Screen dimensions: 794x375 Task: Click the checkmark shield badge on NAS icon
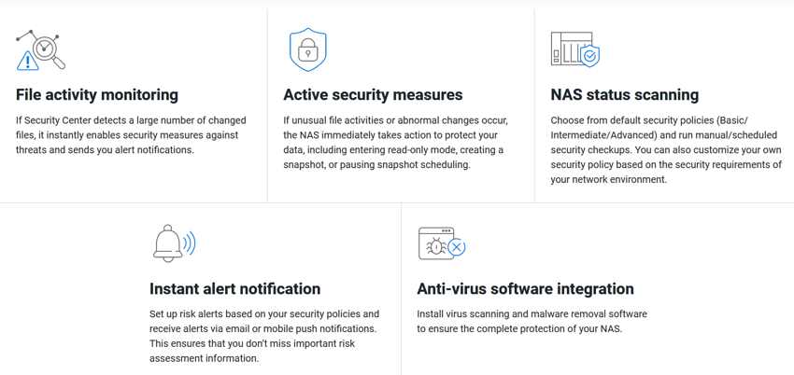coord(589,56)
